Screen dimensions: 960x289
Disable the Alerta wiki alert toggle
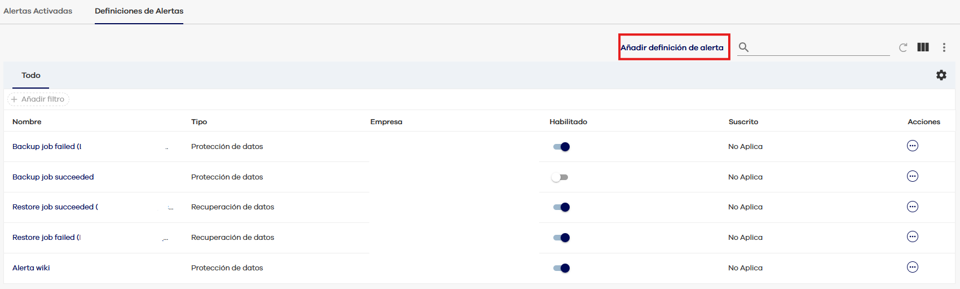(x=561, y=268)
